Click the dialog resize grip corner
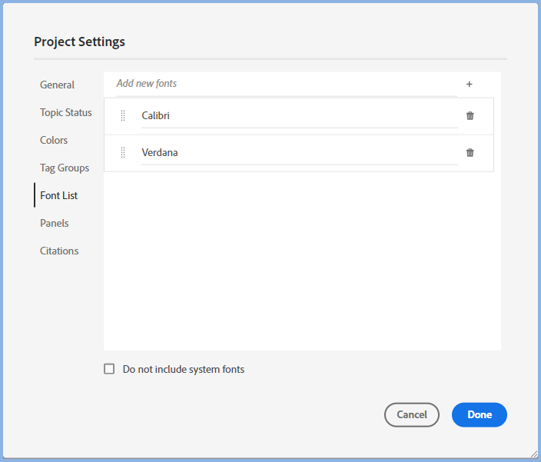This screenshot has height=462, width=541. click(x=533, y=454)
